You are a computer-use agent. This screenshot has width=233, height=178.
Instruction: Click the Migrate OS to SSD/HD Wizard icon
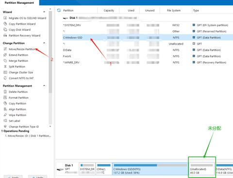tap(5, 18)
